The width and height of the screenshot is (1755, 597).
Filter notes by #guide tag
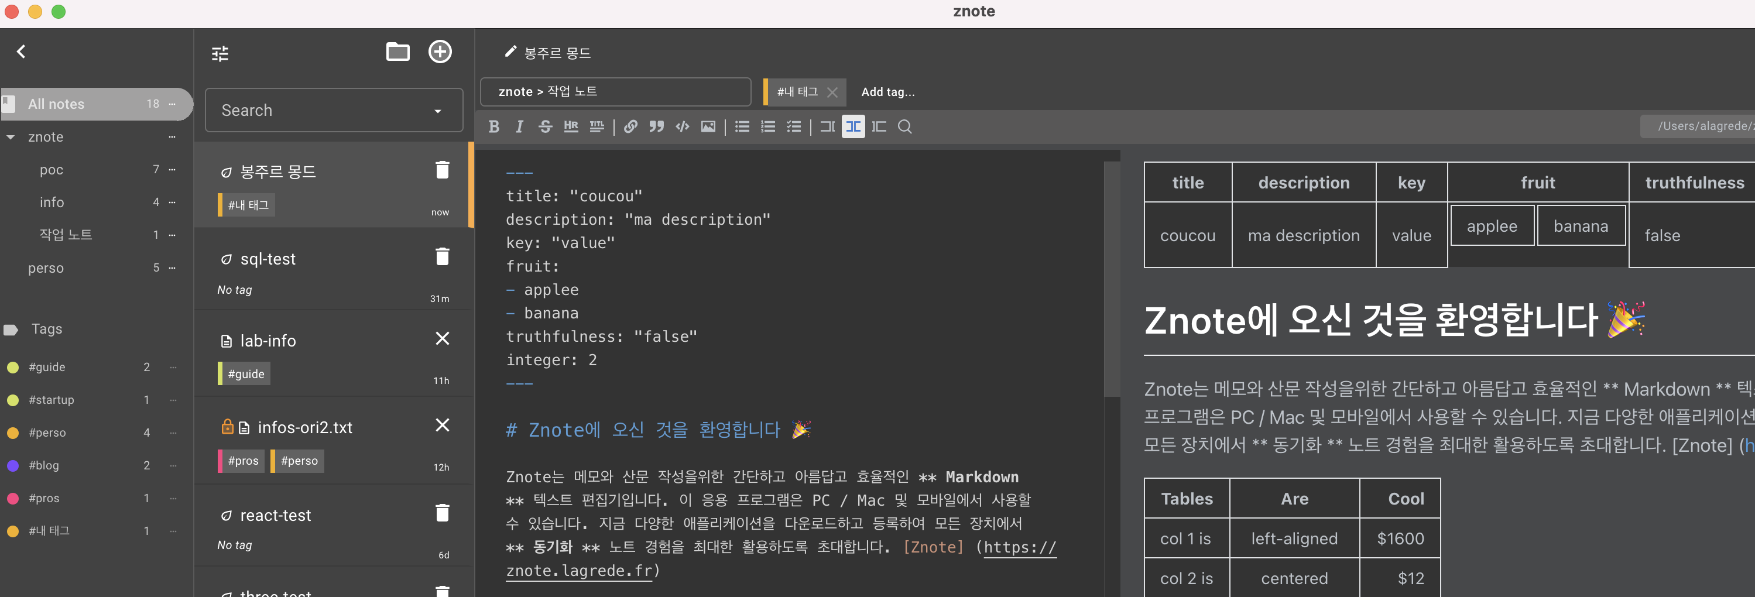point(47,366)
